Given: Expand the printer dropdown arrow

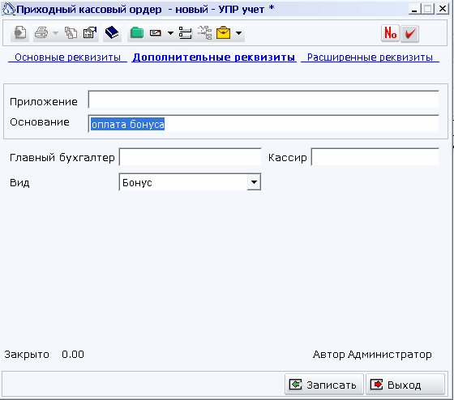Looking at the screenshot, I should [x=55, y=33].
